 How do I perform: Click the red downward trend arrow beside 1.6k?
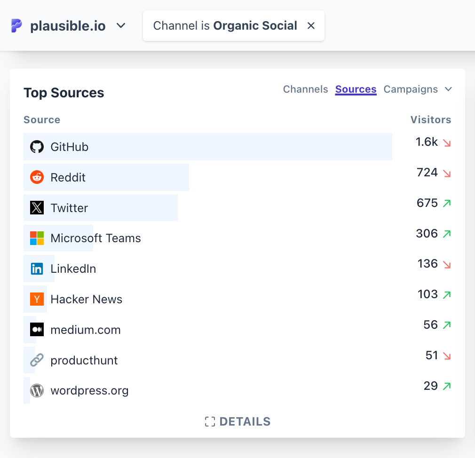(x=446, y=142)
